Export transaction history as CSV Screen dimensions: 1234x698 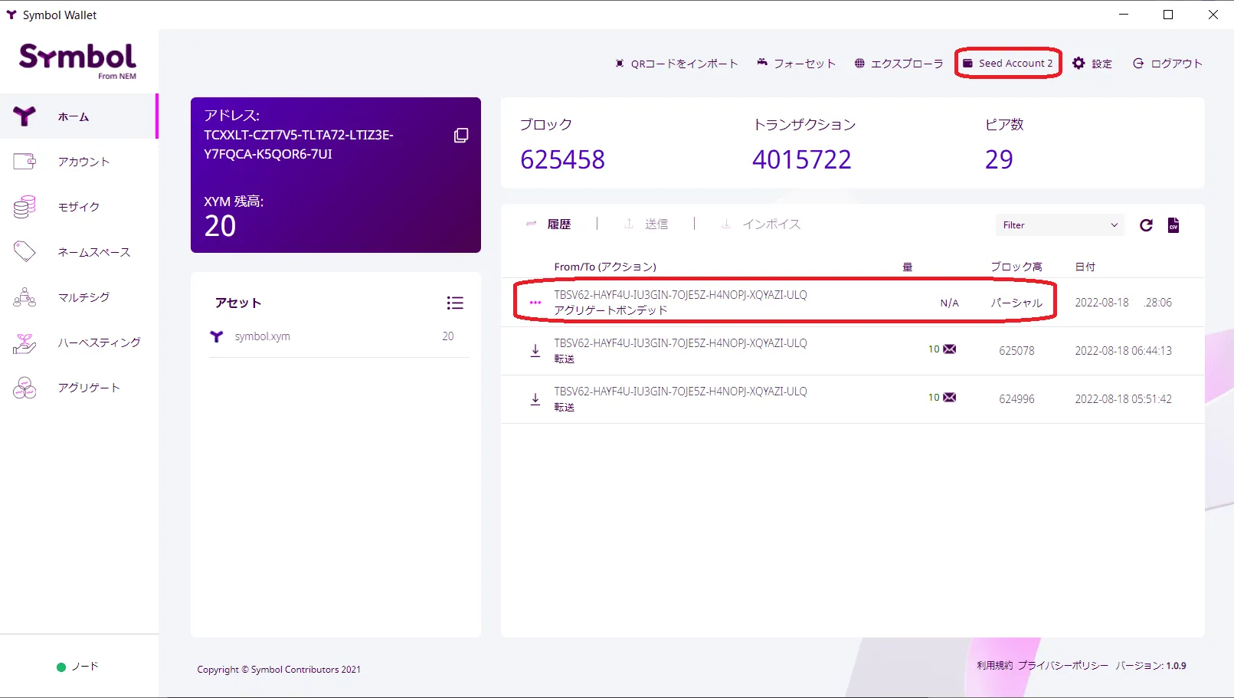(1173, 224)
